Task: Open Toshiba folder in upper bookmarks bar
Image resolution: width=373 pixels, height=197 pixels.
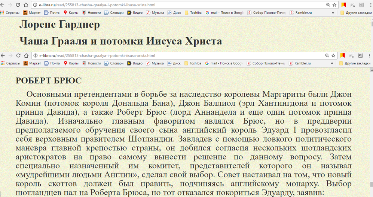Action: coord(193,13)
